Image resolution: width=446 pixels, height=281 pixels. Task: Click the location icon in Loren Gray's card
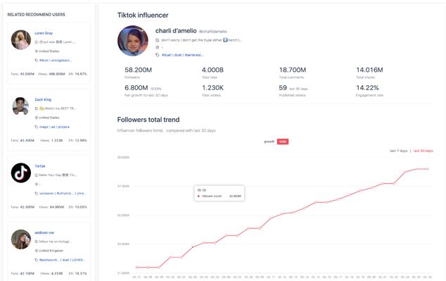point(36,51)
